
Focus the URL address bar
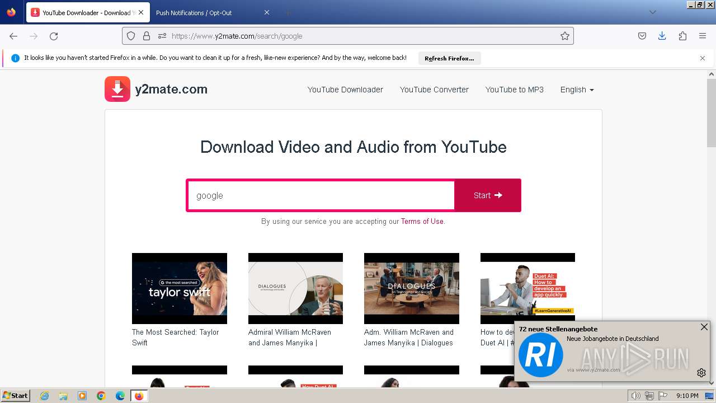pyautogui.click(x=364, y=36)
